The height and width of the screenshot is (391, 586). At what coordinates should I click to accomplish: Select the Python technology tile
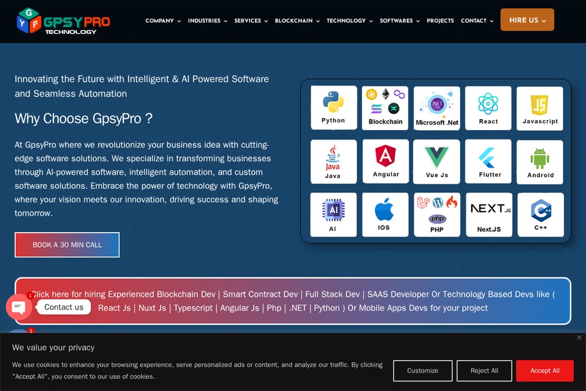333,108
